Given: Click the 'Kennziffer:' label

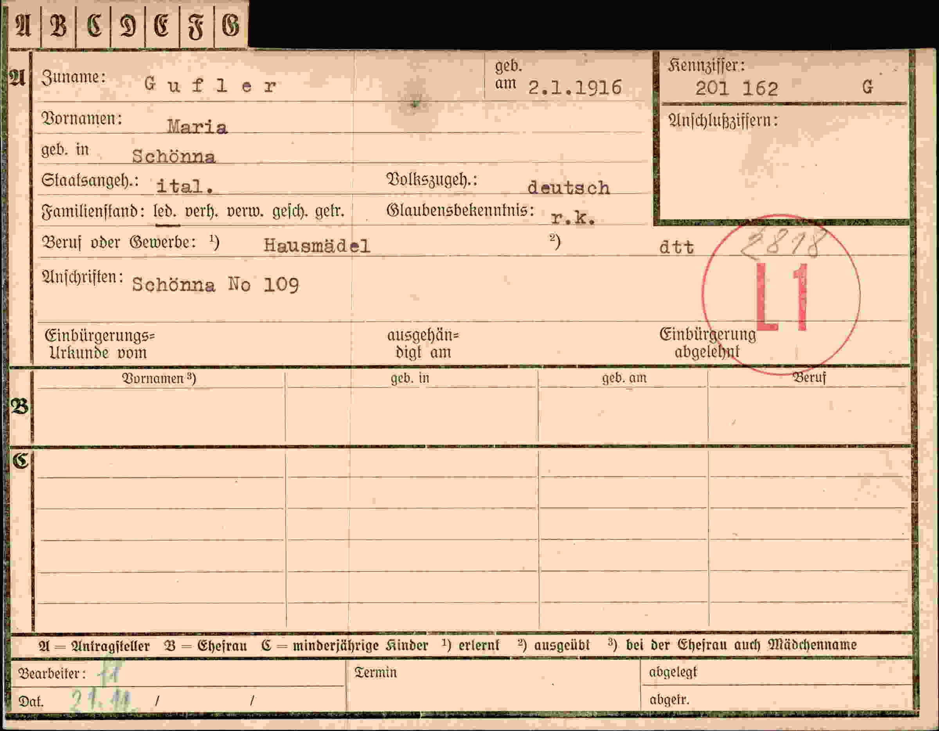Looking at the screenshot, I should tap(706, 65).
